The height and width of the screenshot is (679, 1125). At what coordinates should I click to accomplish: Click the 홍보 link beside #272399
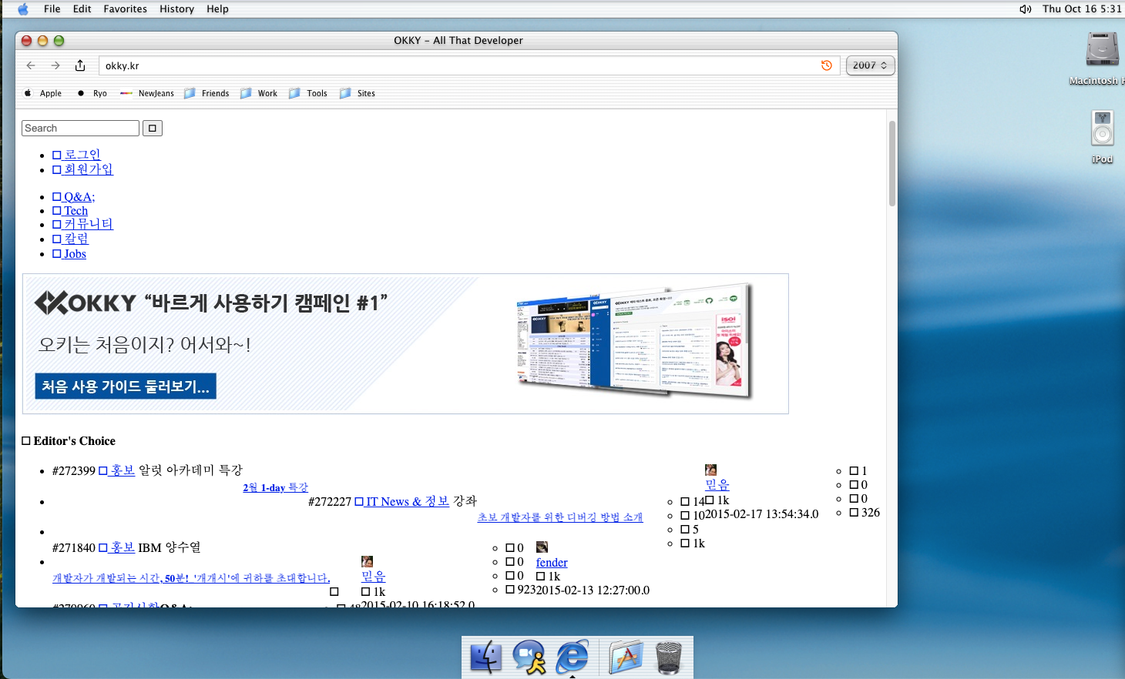tap(116, 470)
